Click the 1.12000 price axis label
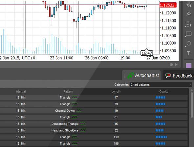 tap(169, 13)
